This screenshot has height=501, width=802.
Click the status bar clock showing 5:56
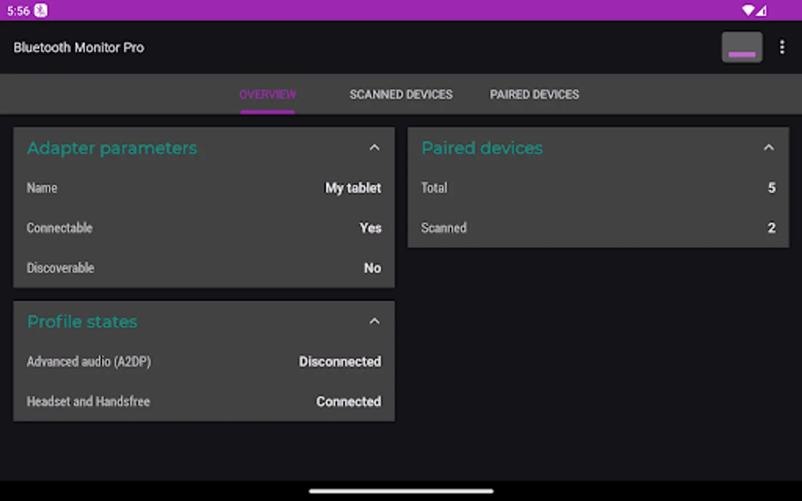pyautogui.click(x=17, y=10)
